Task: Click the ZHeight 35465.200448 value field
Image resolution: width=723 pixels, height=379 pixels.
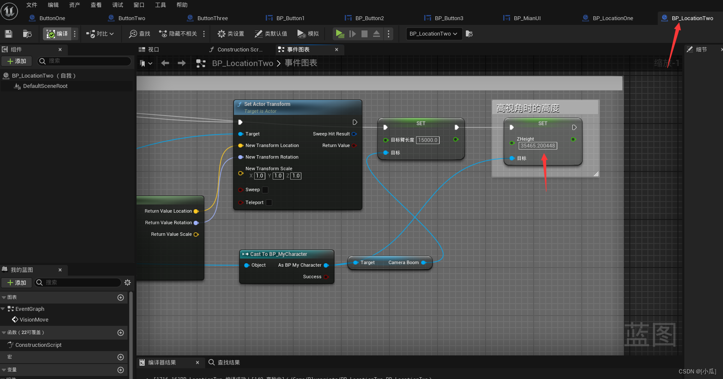Action: pyautogui.click(x=538, y=146)
